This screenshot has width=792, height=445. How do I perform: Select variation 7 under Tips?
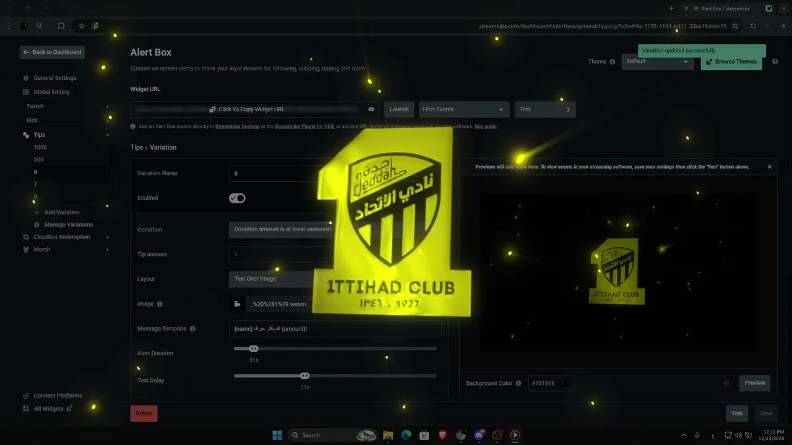(35, 184)
